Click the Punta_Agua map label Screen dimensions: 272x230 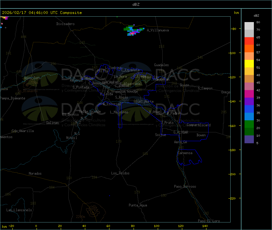(x=138, y=205)
